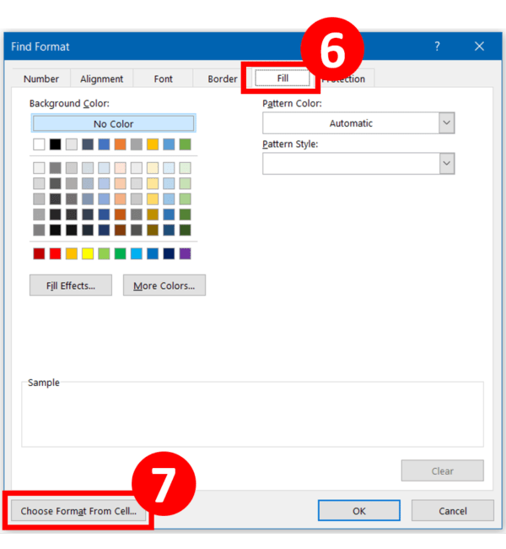Screen dimensions: 506x549
Task: Open the Number tab
Action: pos(41,79)
